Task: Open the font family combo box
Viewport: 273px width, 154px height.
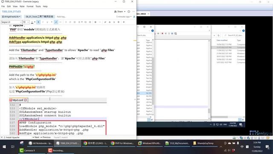Action: point(12,22)
